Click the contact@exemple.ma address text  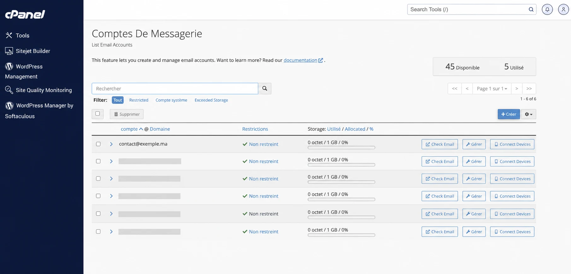coord(143,144)
